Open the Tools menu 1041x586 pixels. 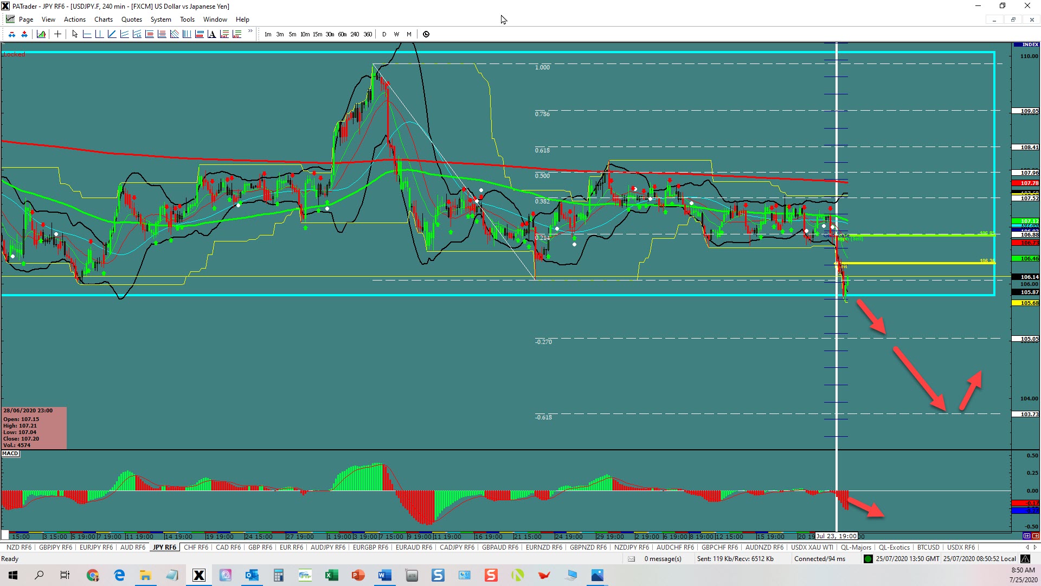pyautogui.click(x=187, y=20)
